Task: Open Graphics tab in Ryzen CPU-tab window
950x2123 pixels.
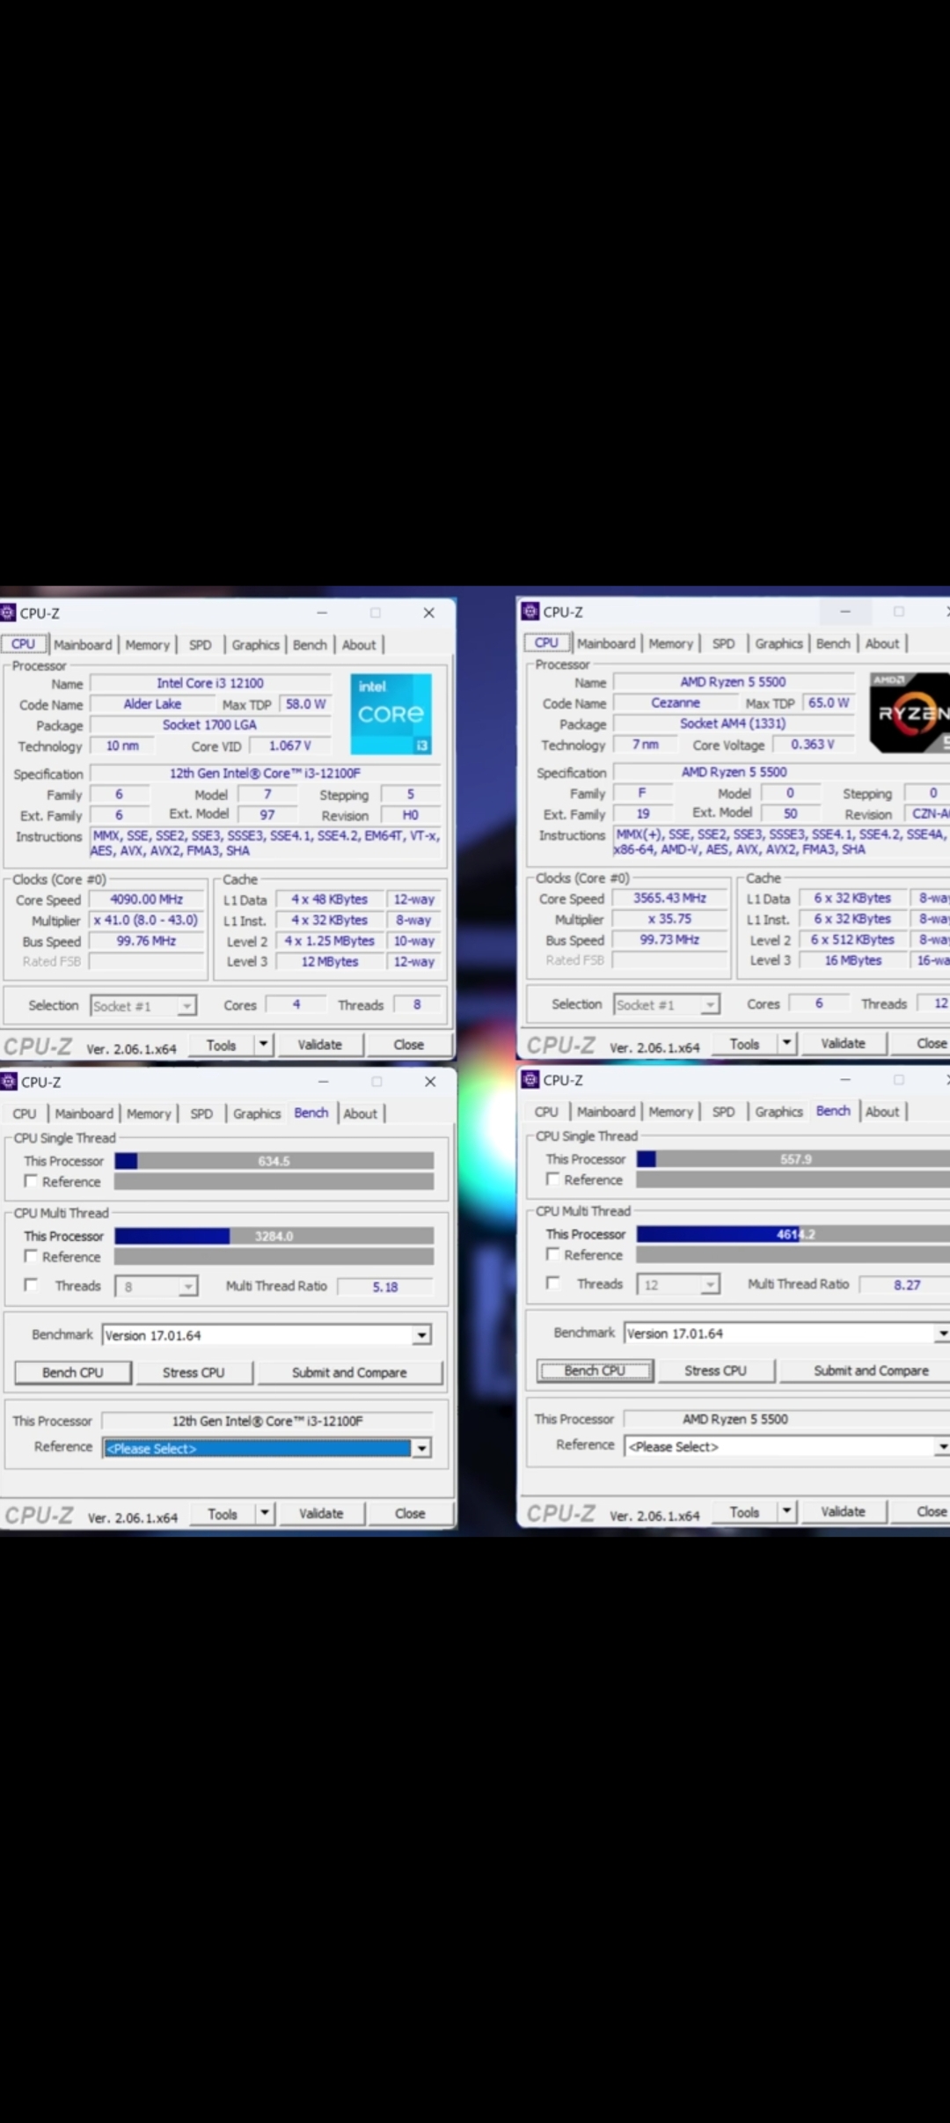Action: click(779, 643)
